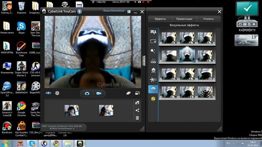The width and height of the screenshot is (262, 147).
Task: Apply first effect in second shelf row
Action: (x=169, y=56)
